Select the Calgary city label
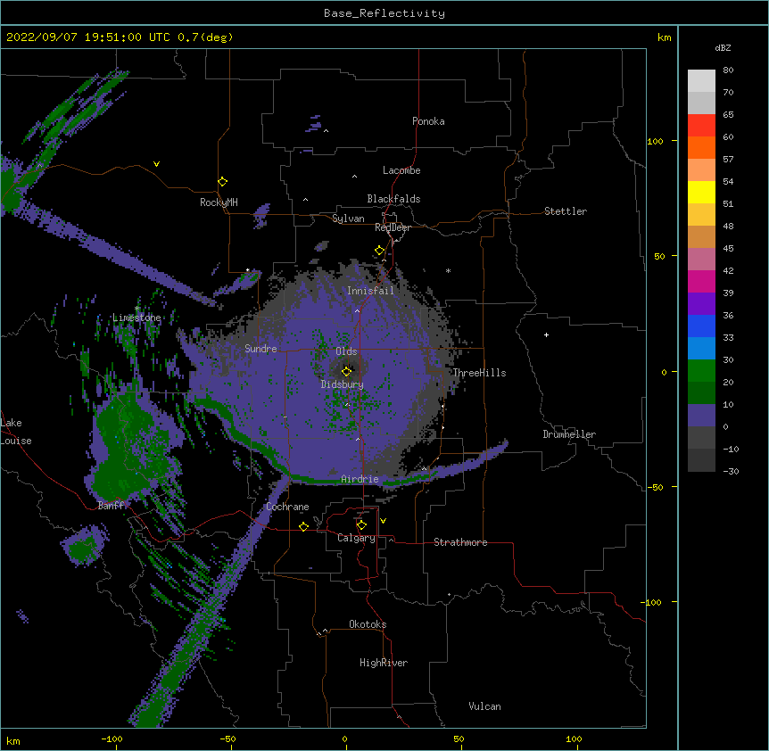The width and height of the screenshot is (769, 751). 356,538
